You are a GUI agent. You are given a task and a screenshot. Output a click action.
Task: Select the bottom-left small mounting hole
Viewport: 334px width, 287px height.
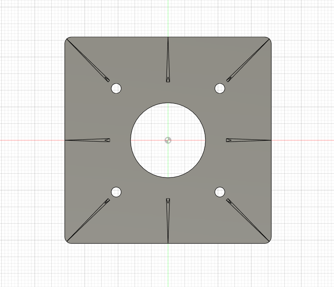pyautogui.click(x=116, y=192)
